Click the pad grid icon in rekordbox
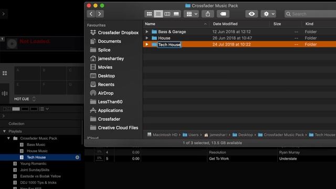336x189 pixels. (5, 73)
